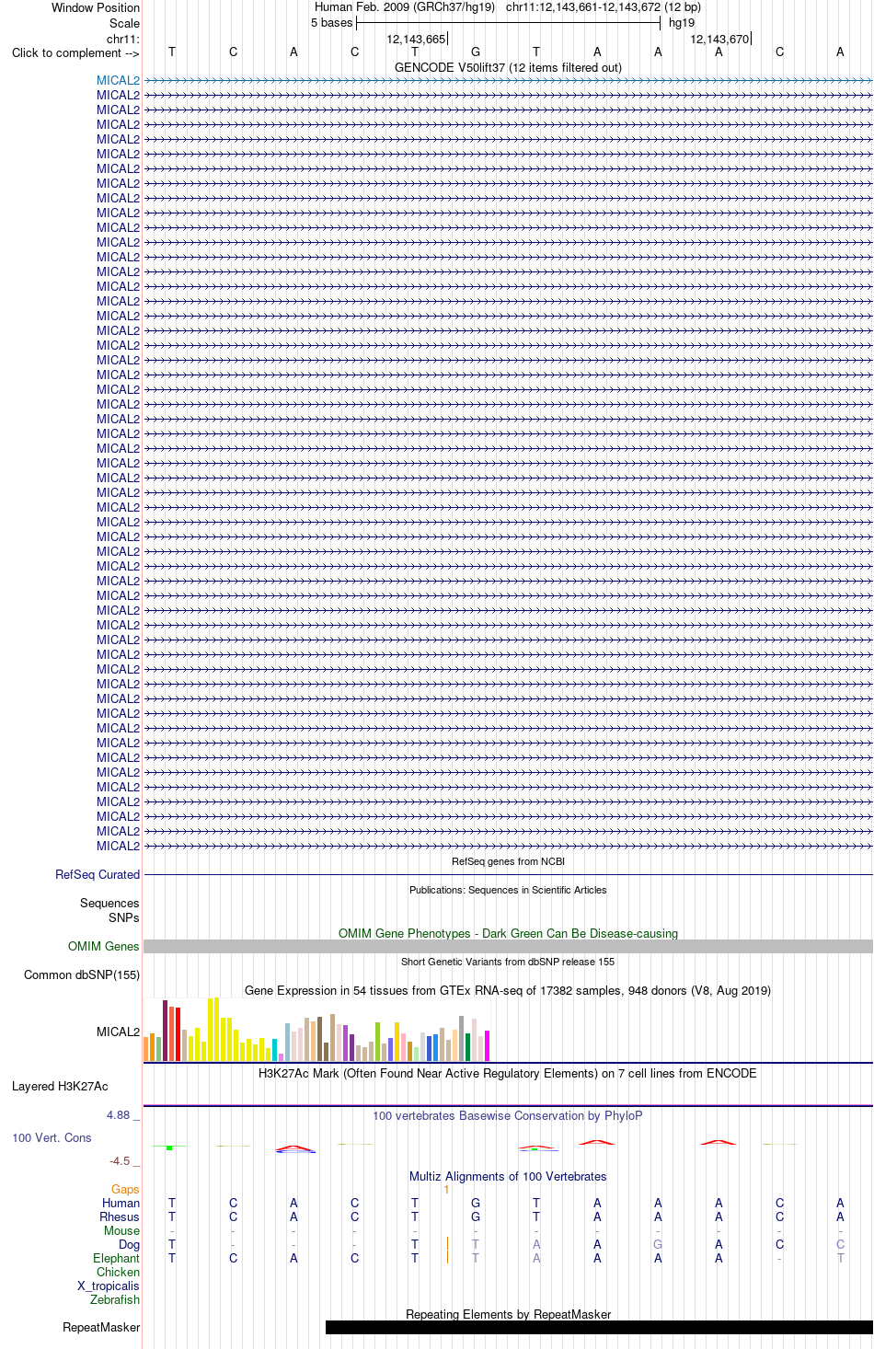This screenshot has width=874, height=1349.
Task: Click the Scale label
Action: pos(125,23)
